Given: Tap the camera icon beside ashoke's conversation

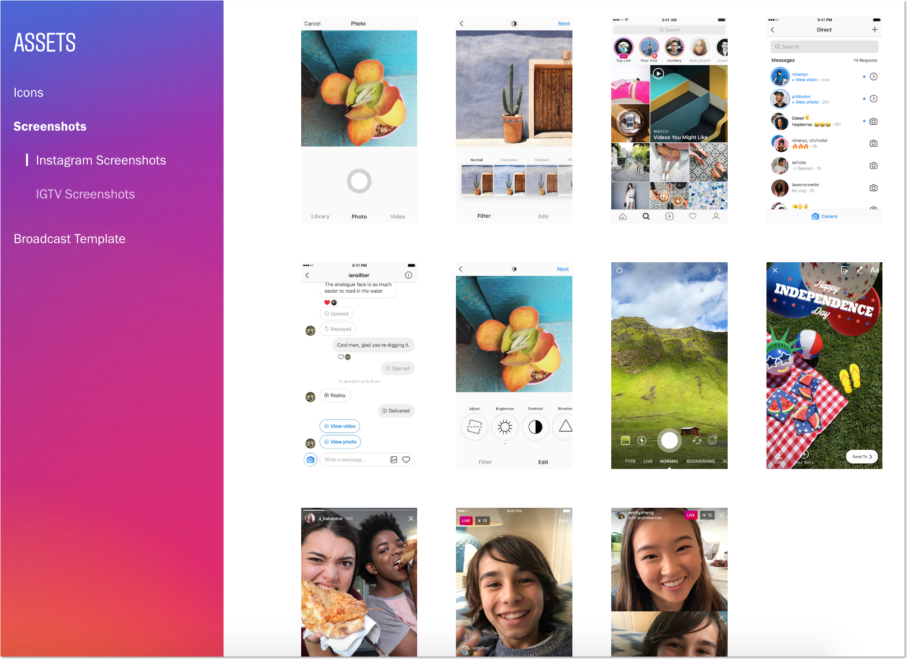Looking at the screenshot, I should pos(874,165).
